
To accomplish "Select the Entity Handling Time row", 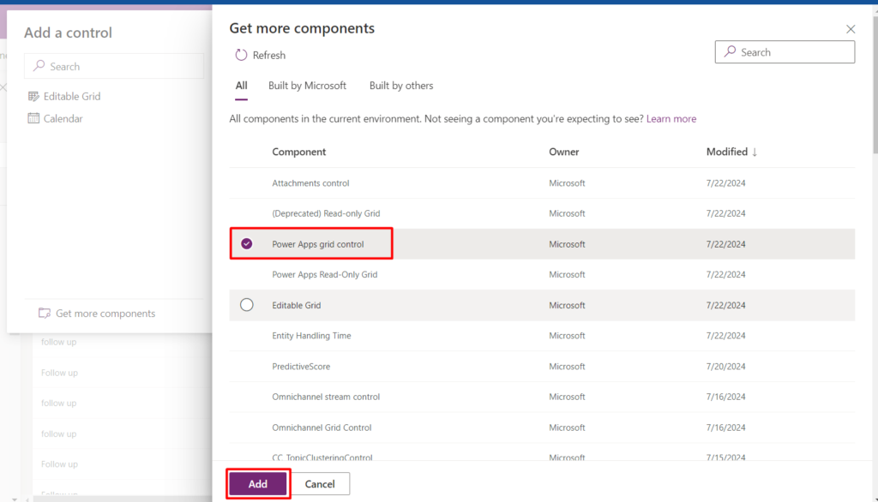I will click(542, 335).
